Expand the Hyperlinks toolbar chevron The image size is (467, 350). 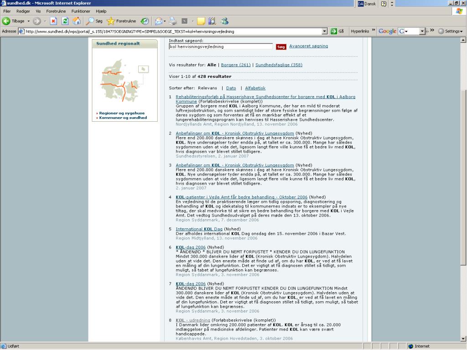374,31
